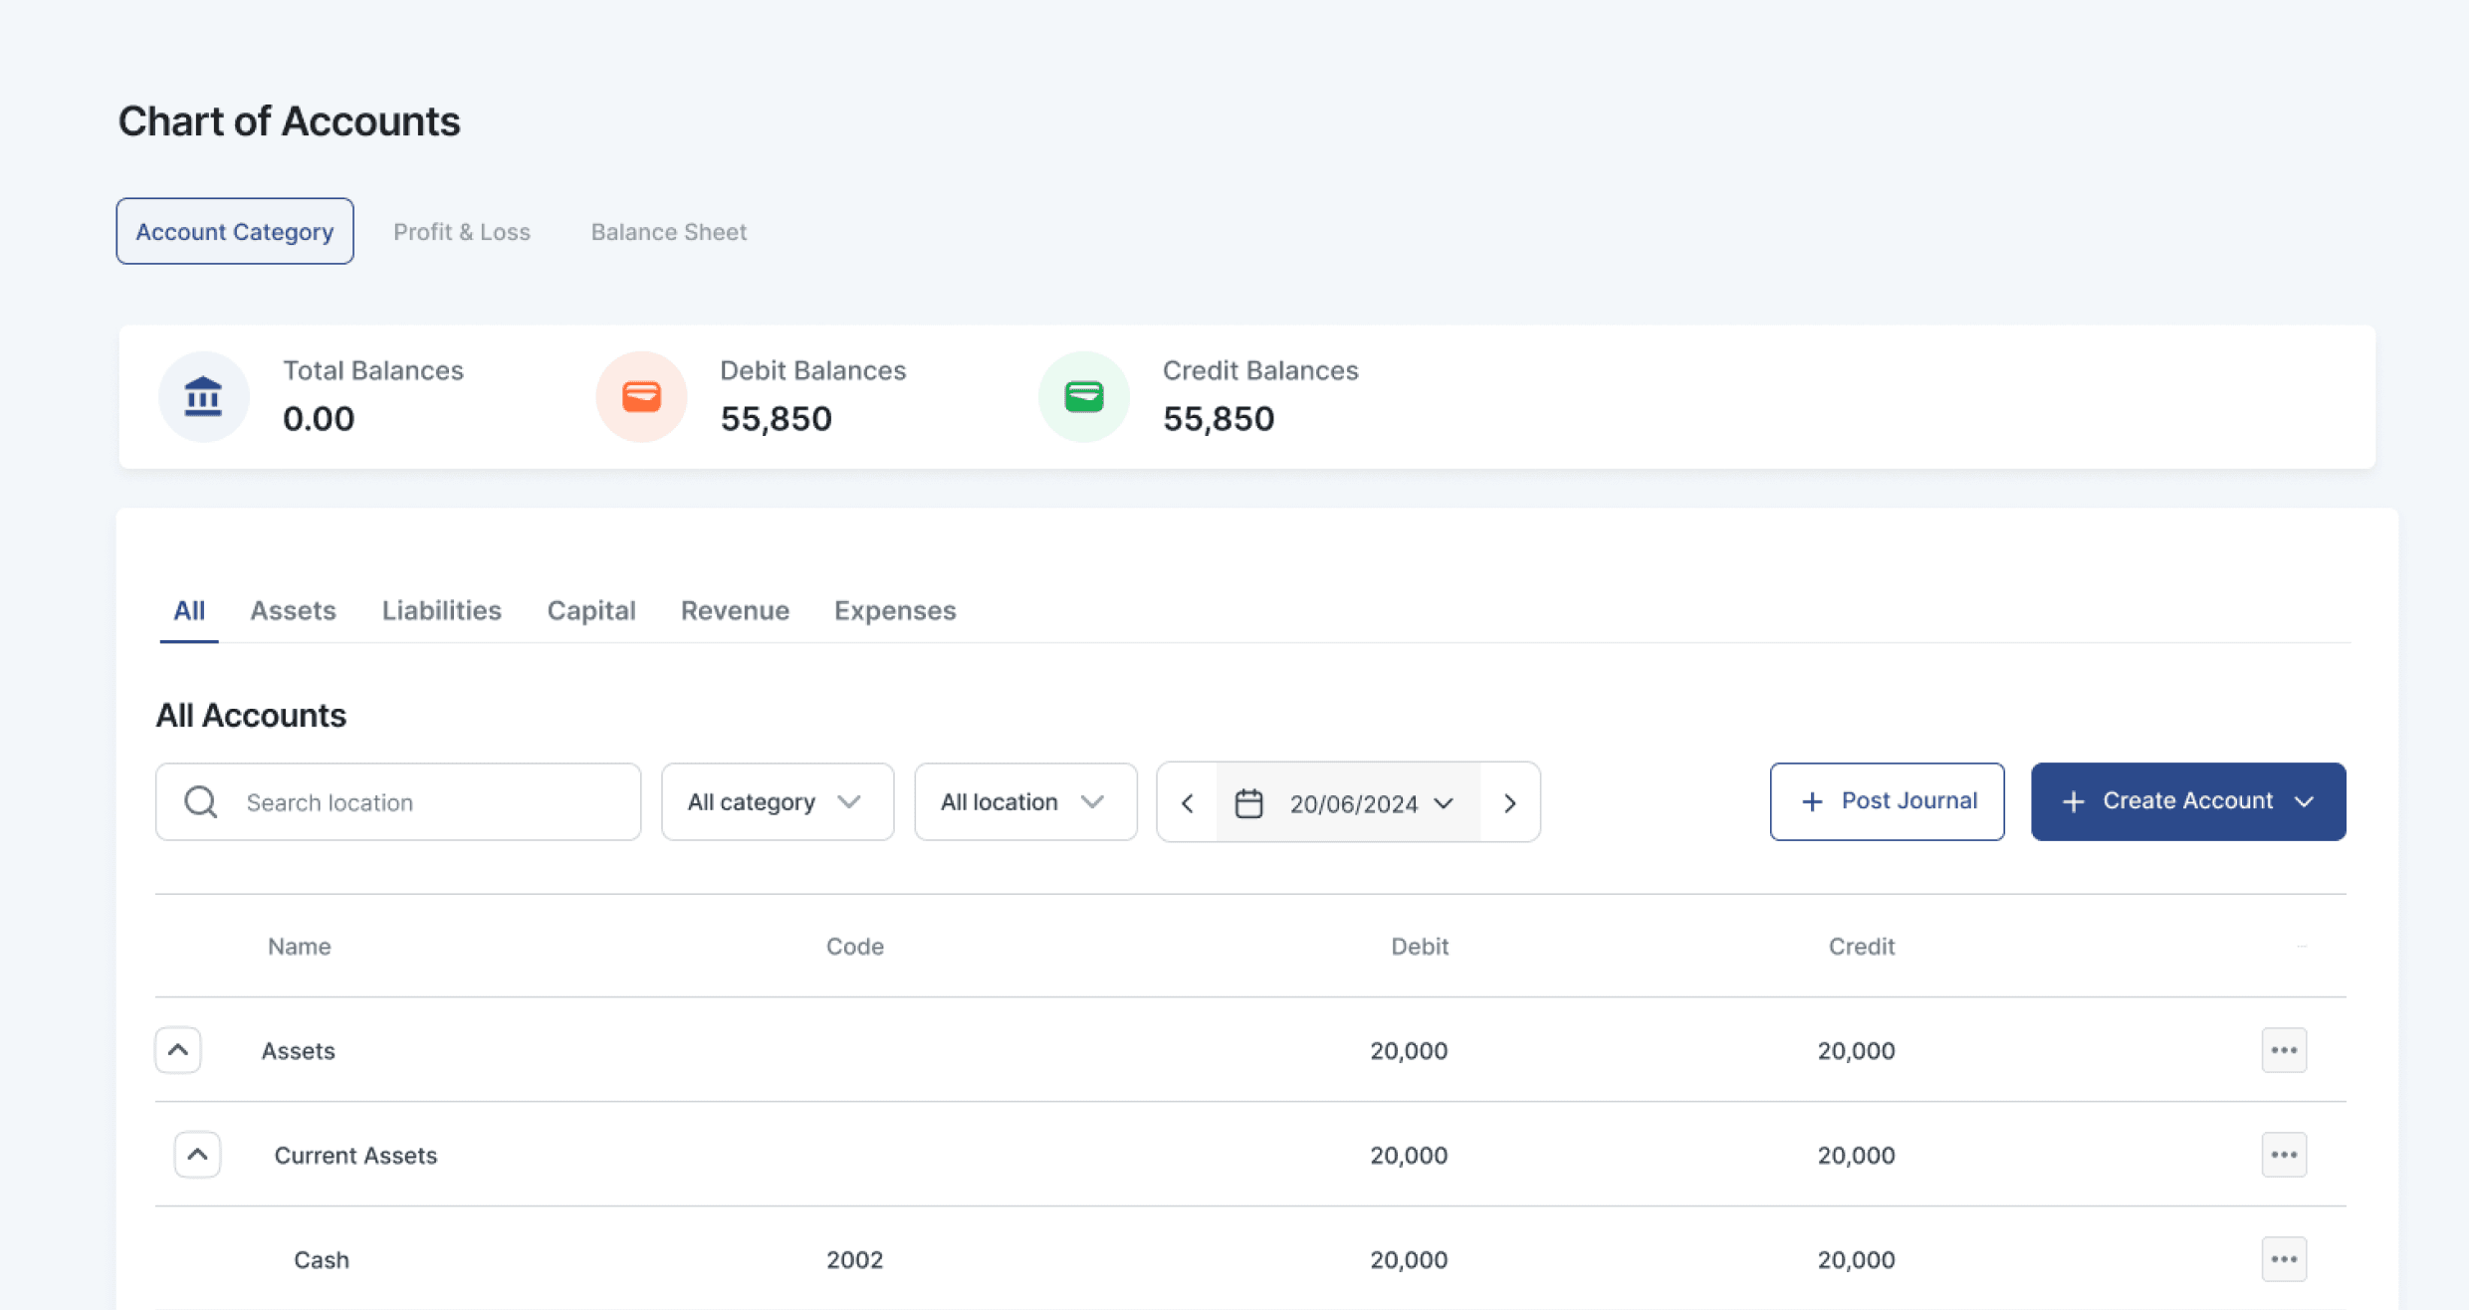2469x1310 pixels.
Task: Open three-dots menu for Assets row
Action: point(2283,1050)
